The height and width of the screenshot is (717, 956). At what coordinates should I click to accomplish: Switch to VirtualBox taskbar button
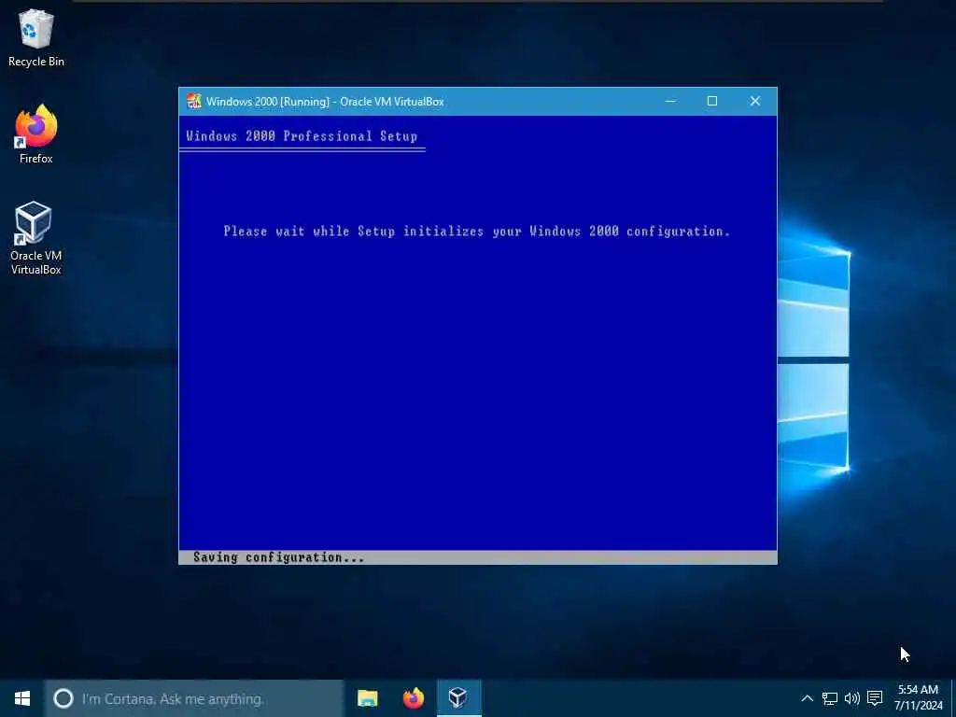pos(459,698)
